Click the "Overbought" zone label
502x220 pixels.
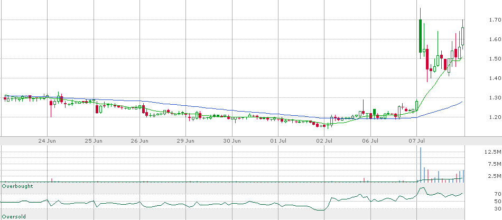coord(17,186)
